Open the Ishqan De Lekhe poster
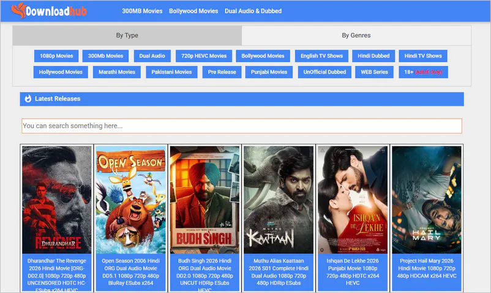This screenshot has height=293, width=491. pyautogui.click(x=353, y=200)
